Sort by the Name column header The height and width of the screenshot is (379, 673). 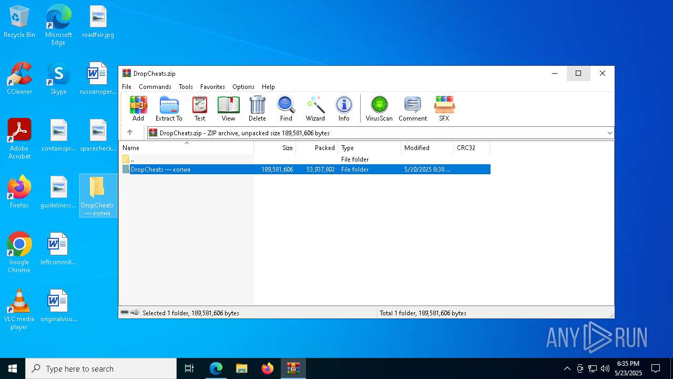coord(186,148)
